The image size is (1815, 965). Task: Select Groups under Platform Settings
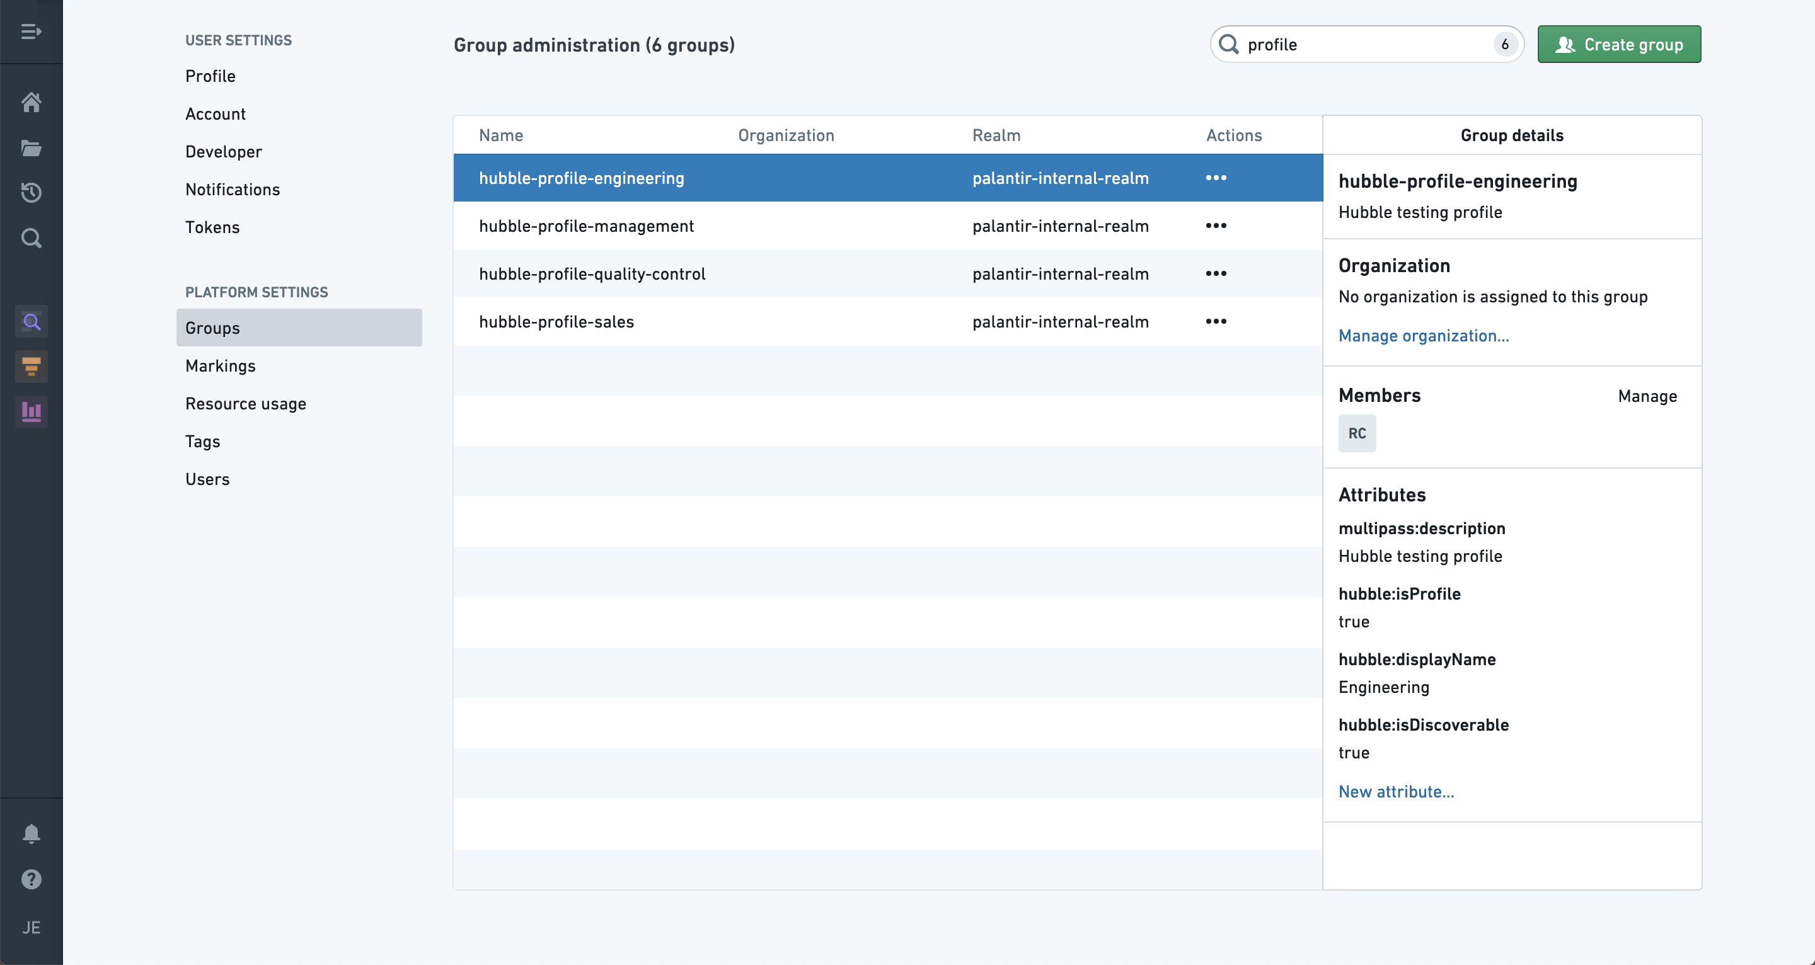tap(299, 328)
